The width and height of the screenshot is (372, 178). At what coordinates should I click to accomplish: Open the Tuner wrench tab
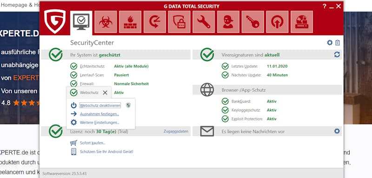204,22
